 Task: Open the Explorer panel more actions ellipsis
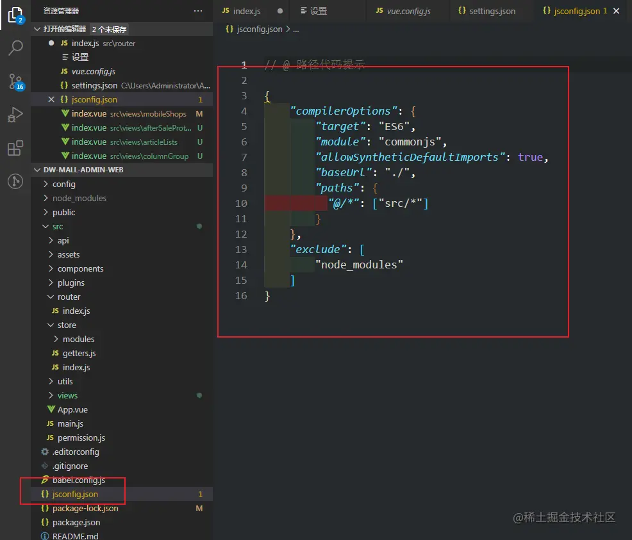point(198,11)
